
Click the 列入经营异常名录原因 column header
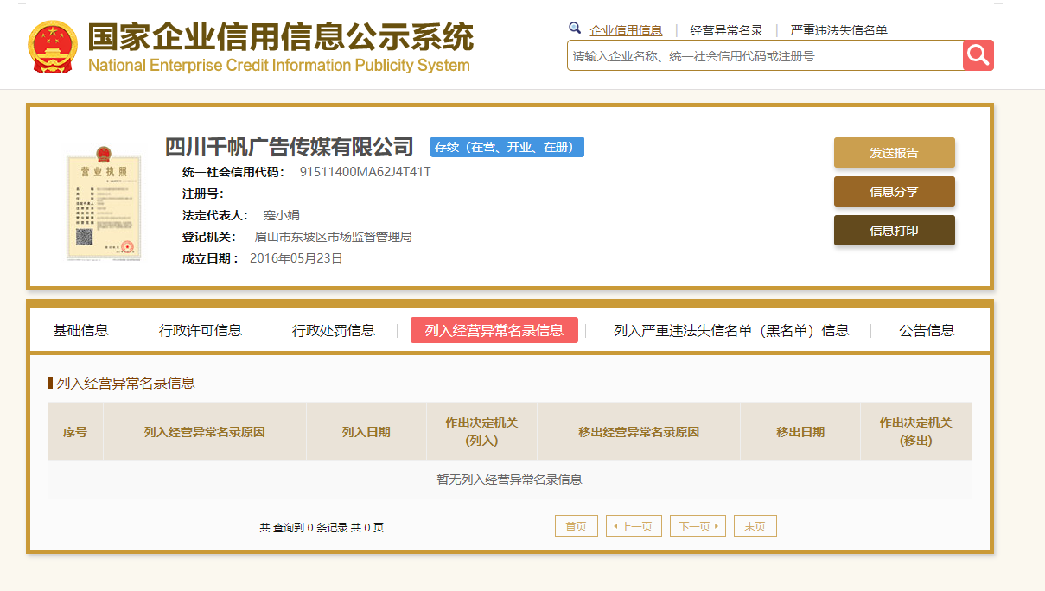pyautogui.click(x=205, y=431)
